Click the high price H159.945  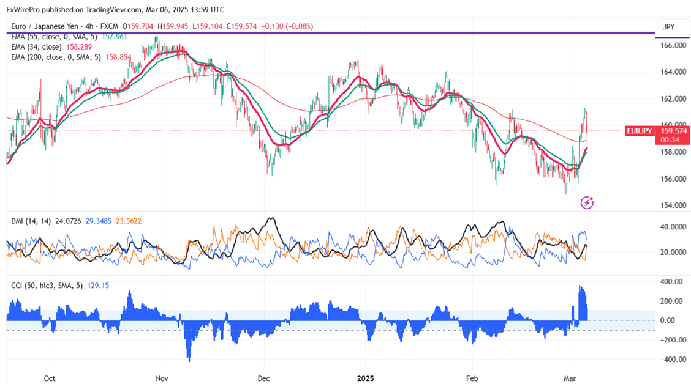[173, 26]
